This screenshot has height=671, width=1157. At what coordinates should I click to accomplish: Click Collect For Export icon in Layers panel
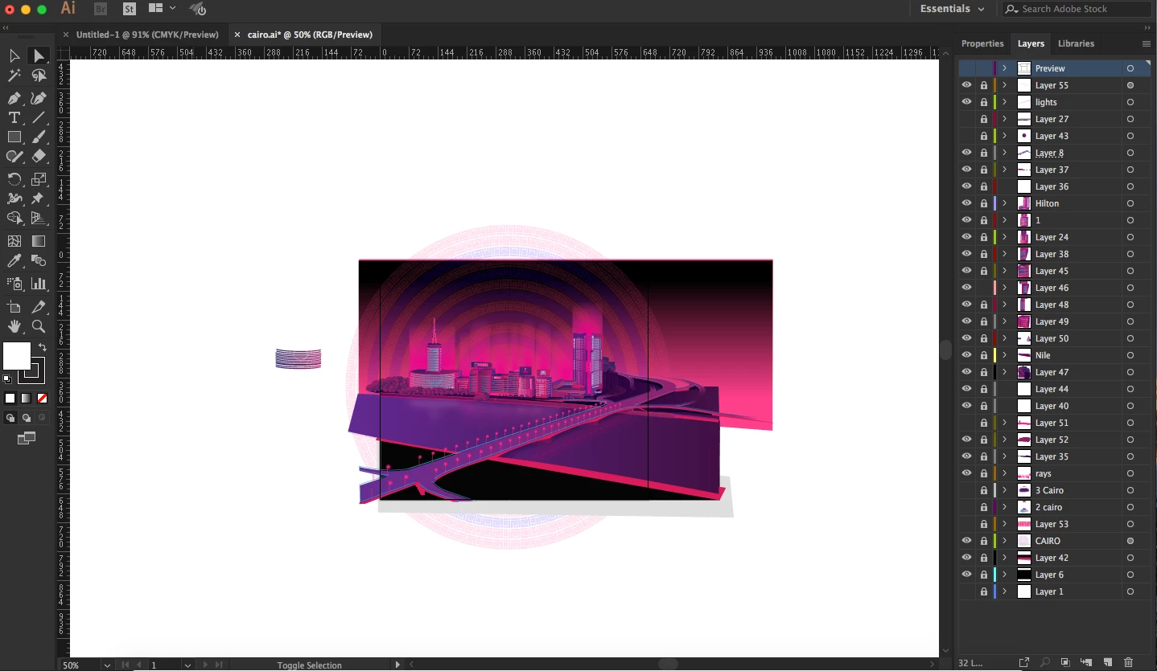tap(1023, 662)
